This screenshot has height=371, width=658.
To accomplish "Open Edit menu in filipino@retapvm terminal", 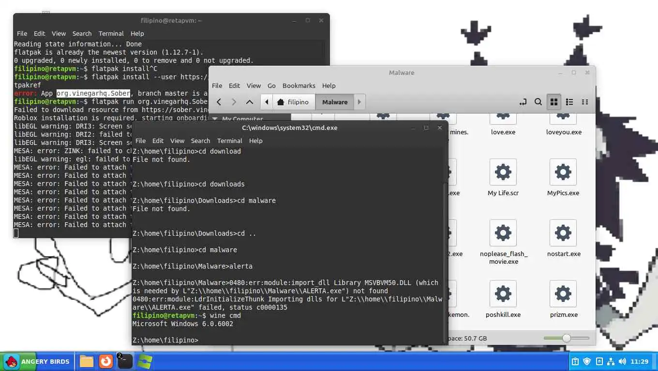I will click(x=40, y=33).
